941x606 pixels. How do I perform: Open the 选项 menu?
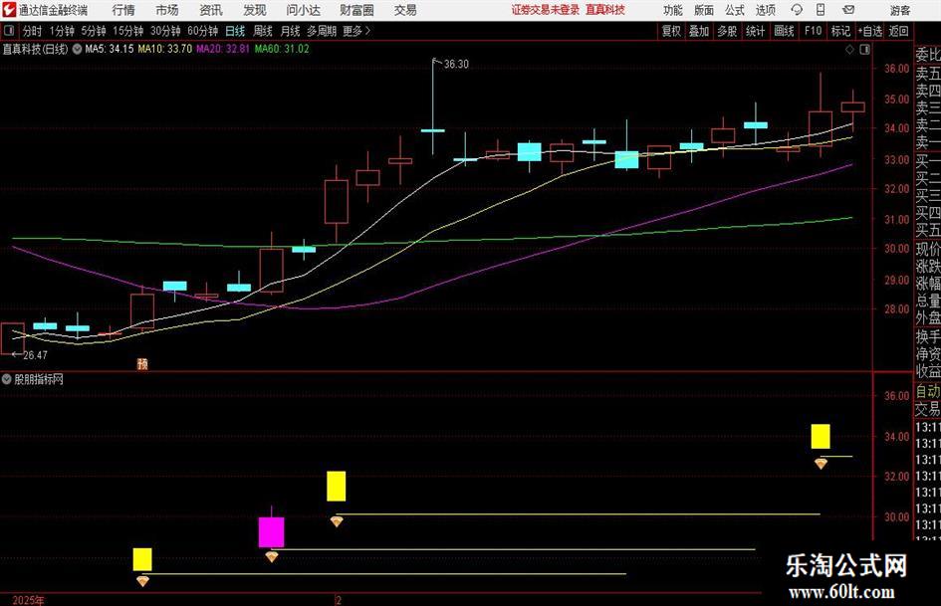pos(765,10)
